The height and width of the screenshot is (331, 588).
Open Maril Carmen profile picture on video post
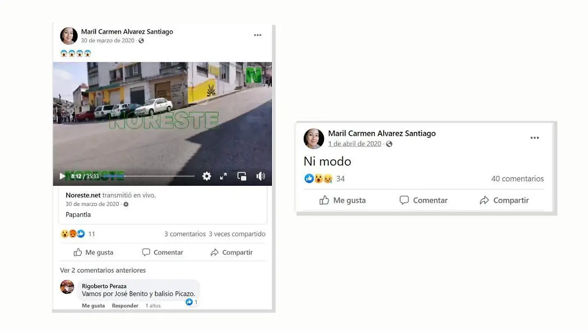pyautogui.click(x=69, y=36)
